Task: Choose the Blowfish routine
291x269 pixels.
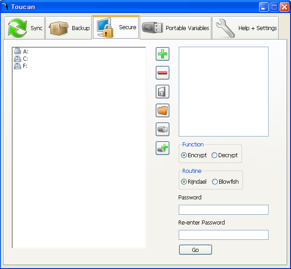Action: point(225,181)
